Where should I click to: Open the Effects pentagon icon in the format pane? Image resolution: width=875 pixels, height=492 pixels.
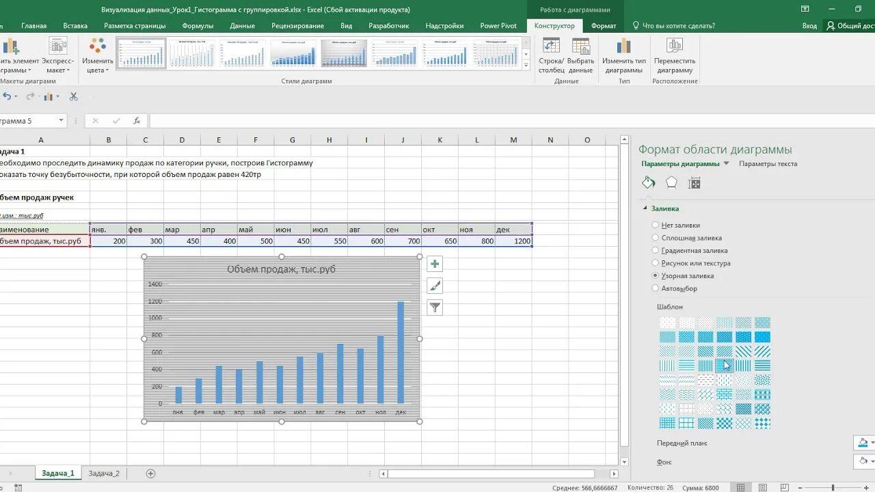[x=671, y=182]
